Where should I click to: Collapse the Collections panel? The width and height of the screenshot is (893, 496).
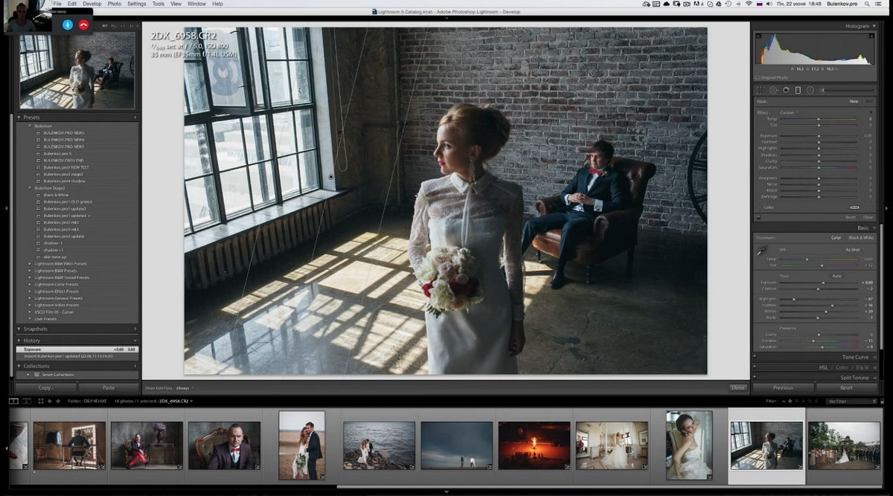pyautogui.click(x=19, y=366)
